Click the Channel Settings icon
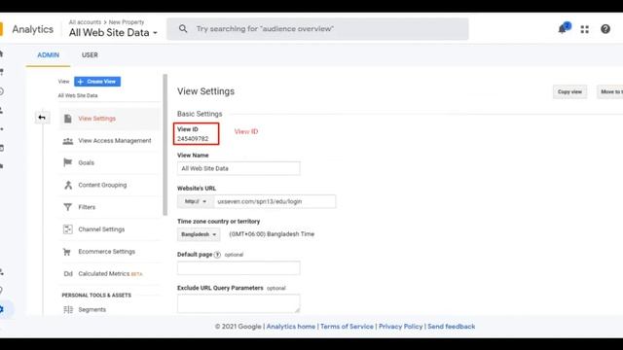The height and width of the screenshot is (350, 623). (x=68, y=229)
